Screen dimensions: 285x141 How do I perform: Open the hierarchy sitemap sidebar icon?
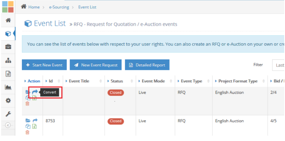[8, 61]
